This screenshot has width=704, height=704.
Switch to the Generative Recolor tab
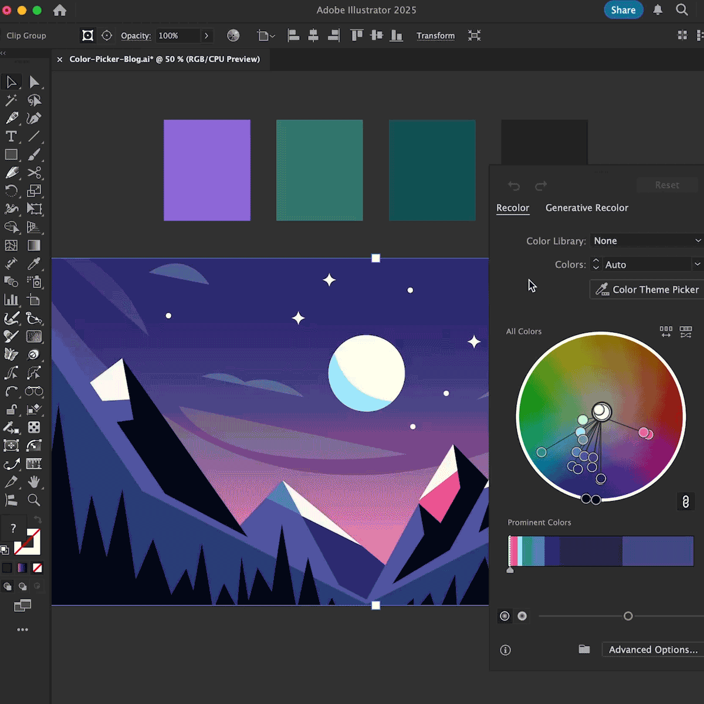click(x=587, y=208)
